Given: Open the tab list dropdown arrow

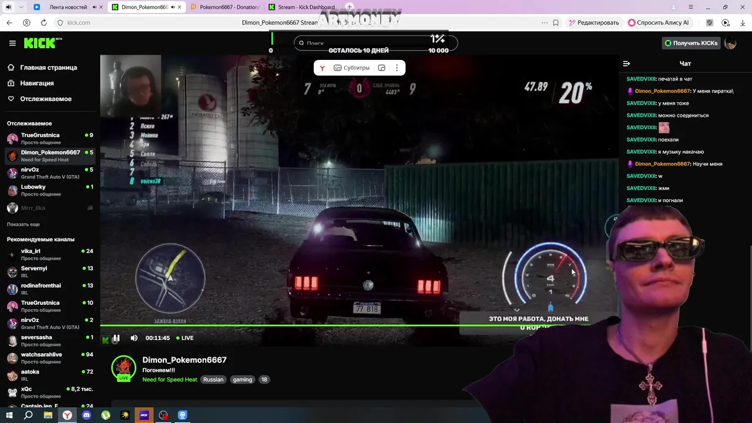Looking at the screenshot, I should [x=22, y=7].
